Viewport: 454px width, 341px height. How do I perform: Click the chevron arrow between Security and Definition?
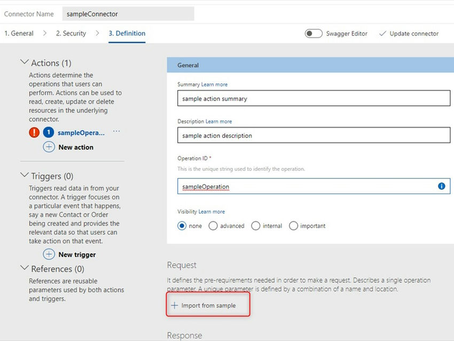[97, 33]
